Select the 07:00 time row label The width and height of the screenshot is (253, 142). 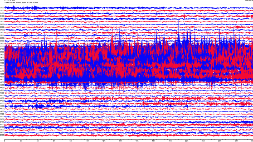click(2, 46)
